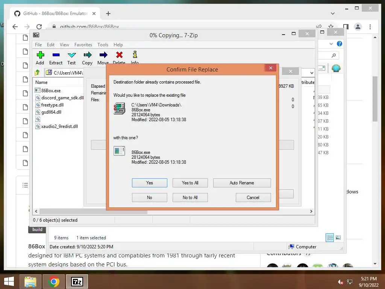
Task: Choose Yes to All
Action: 190,183
